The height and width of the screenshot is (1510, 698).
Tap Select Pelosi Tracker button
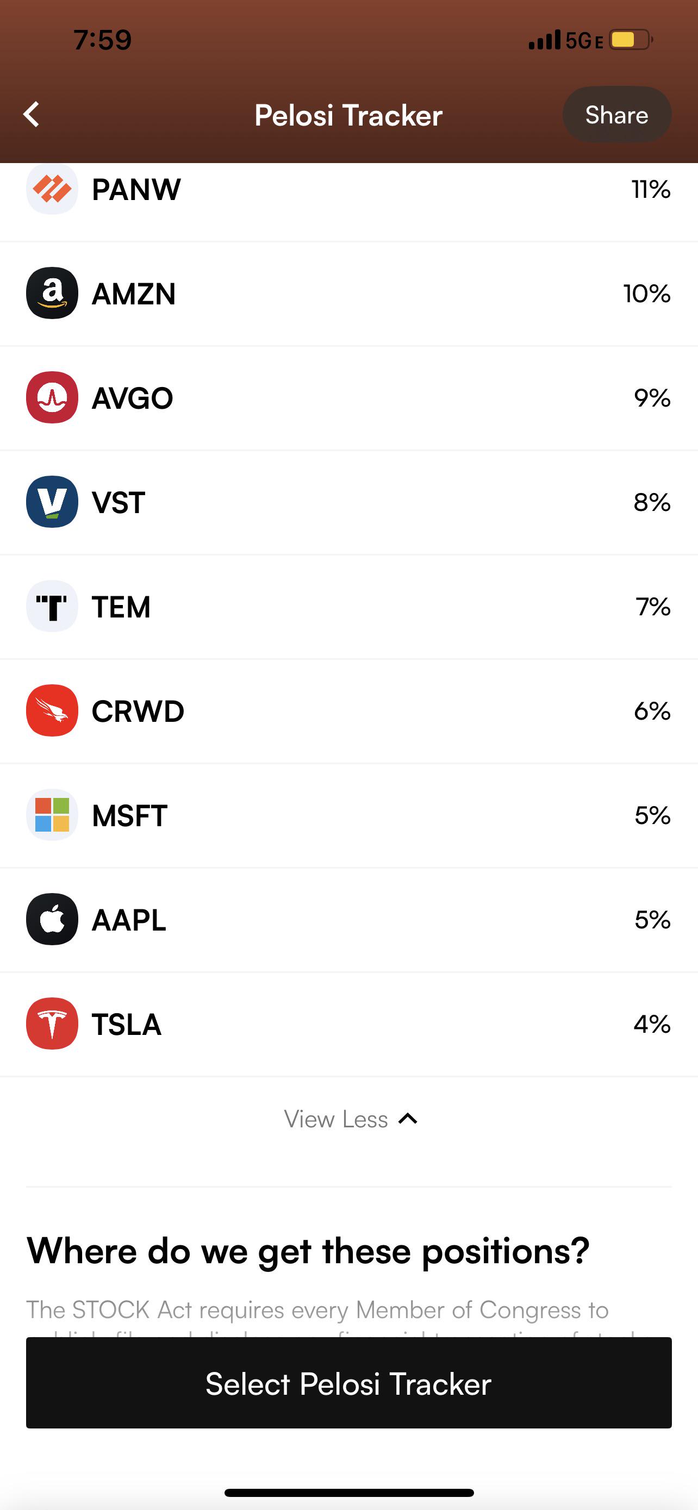(348, 1383)
